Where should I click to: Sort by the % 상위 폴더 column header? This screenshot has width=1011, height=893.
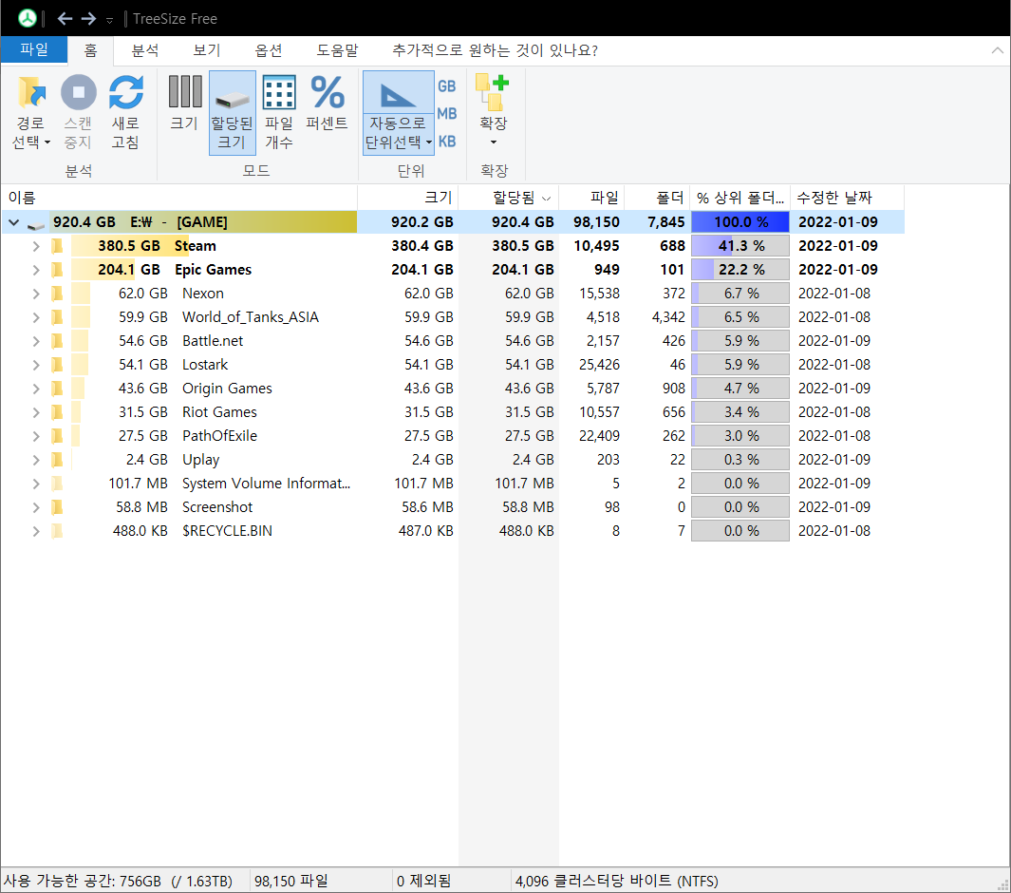(740, 198)
